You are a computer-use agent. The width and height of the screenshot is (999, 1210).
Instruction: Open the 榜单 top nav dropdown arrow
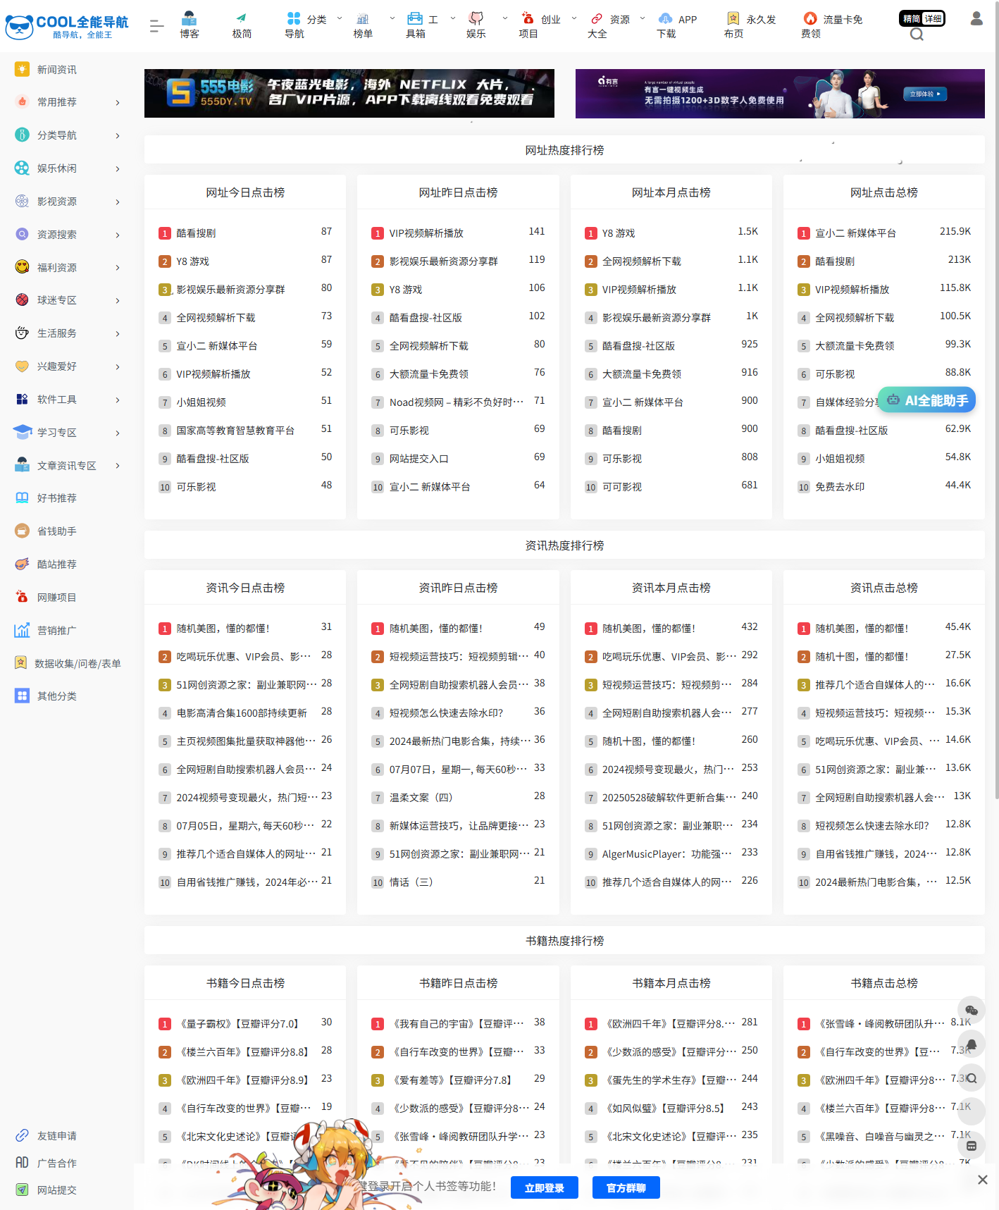[x=392, y=19]
